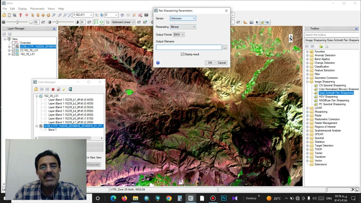Screen dimensions: 361x203
Task: Zoom to full extent icon
Action: click(x=70, y=15)
